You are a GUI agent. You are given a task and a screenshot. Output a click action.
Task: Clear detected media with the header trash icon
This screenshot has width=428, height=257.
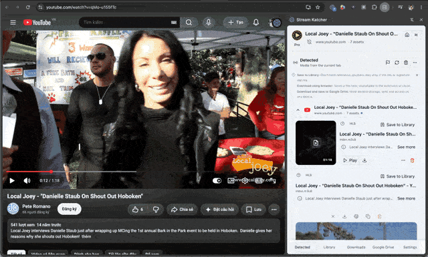(406, 62)
